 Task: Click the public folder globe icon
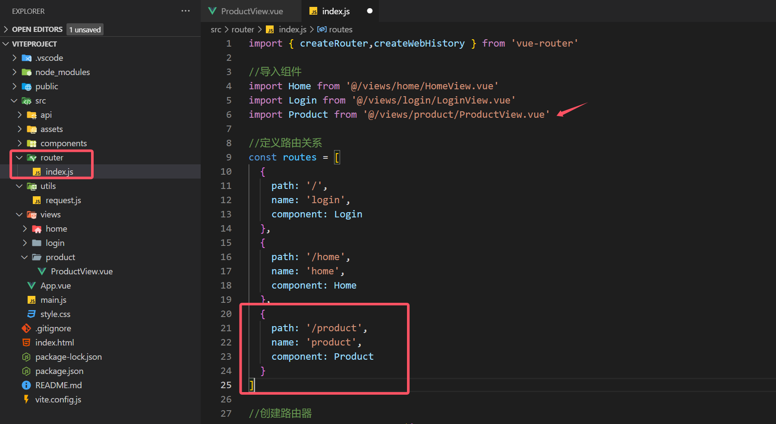click(x=27, y=87)
